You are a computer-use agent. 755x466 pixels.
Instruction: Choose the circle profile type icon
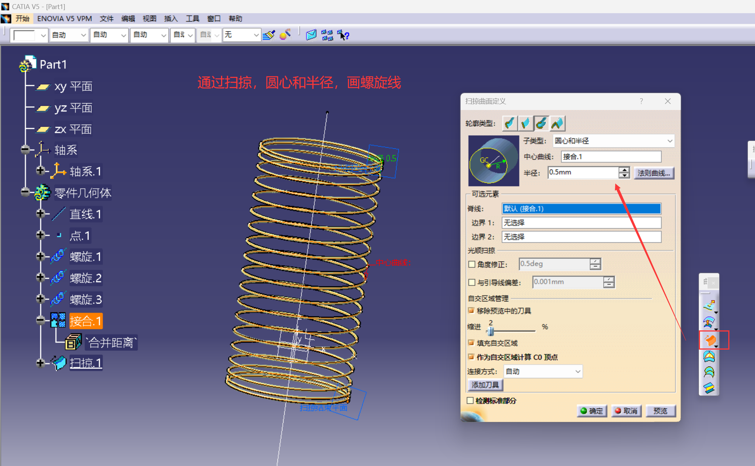(x=541, y=123)
